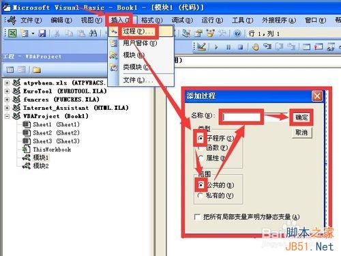Click the Step Into debug icon

coord(267,46)
